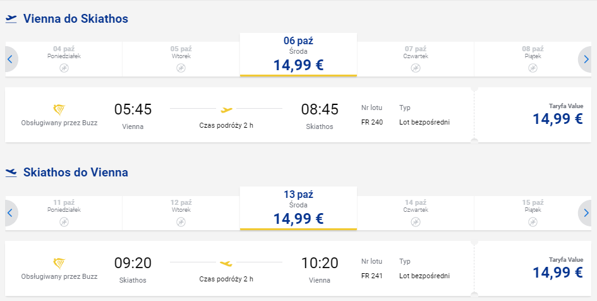Click the Ryanair harp logo on flight FR 241
This screenshot has width=597, height=301.
[59, 264]
